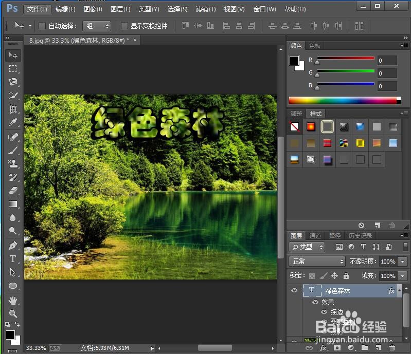Screen dimensions: 411x354
Task: Select the Brush tool
Action: point(12,151)
